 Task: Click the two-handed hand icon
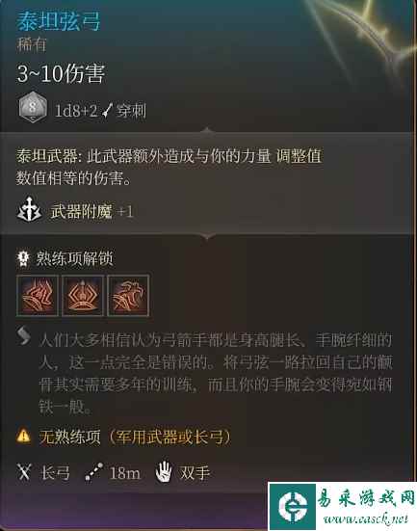164,471
